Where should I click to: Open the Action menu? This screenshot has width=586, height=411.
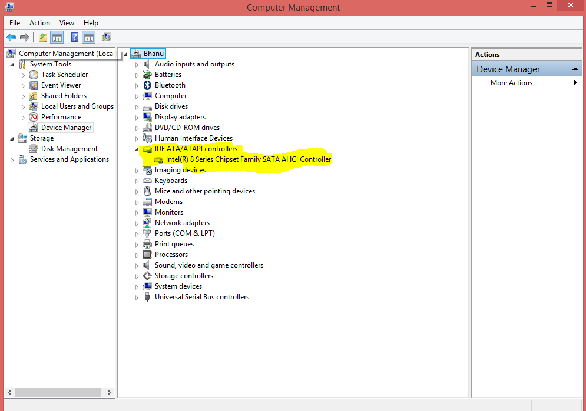39,23
